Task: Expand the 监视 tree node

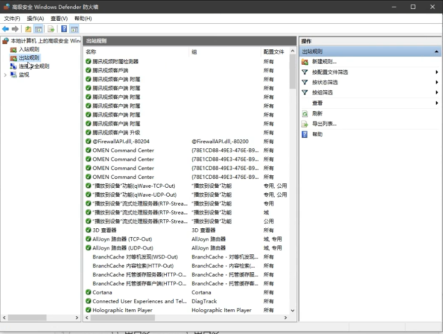Action: 5,75
